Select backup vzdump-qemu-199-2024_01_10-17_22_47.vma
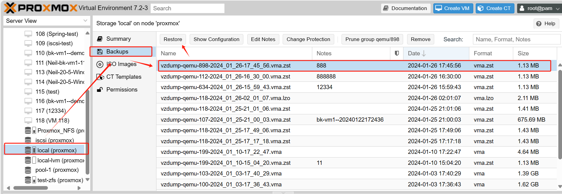Screen dimensions: 562x194 [x=357, y=152]
